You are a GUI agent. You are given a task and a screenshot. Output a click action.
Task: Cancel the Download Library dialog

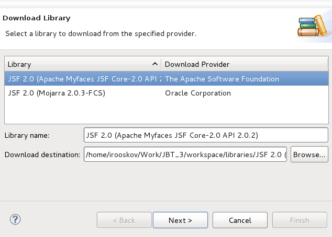240,220
